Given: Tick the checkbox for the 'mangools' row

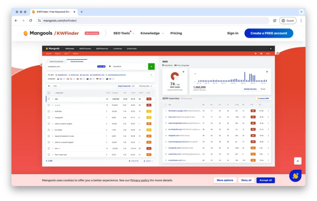Looking at the screenshot, I should 49,118.
